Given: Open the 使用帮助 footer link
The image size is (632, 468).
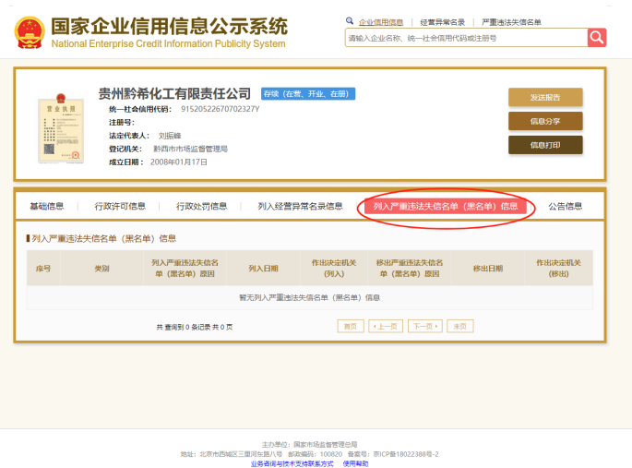Looking at the screenshot, I should tap(355, 463).
